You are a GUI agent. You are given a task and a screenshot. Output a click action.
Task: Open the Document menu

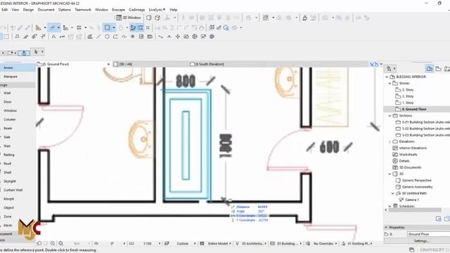click(46, 9)
